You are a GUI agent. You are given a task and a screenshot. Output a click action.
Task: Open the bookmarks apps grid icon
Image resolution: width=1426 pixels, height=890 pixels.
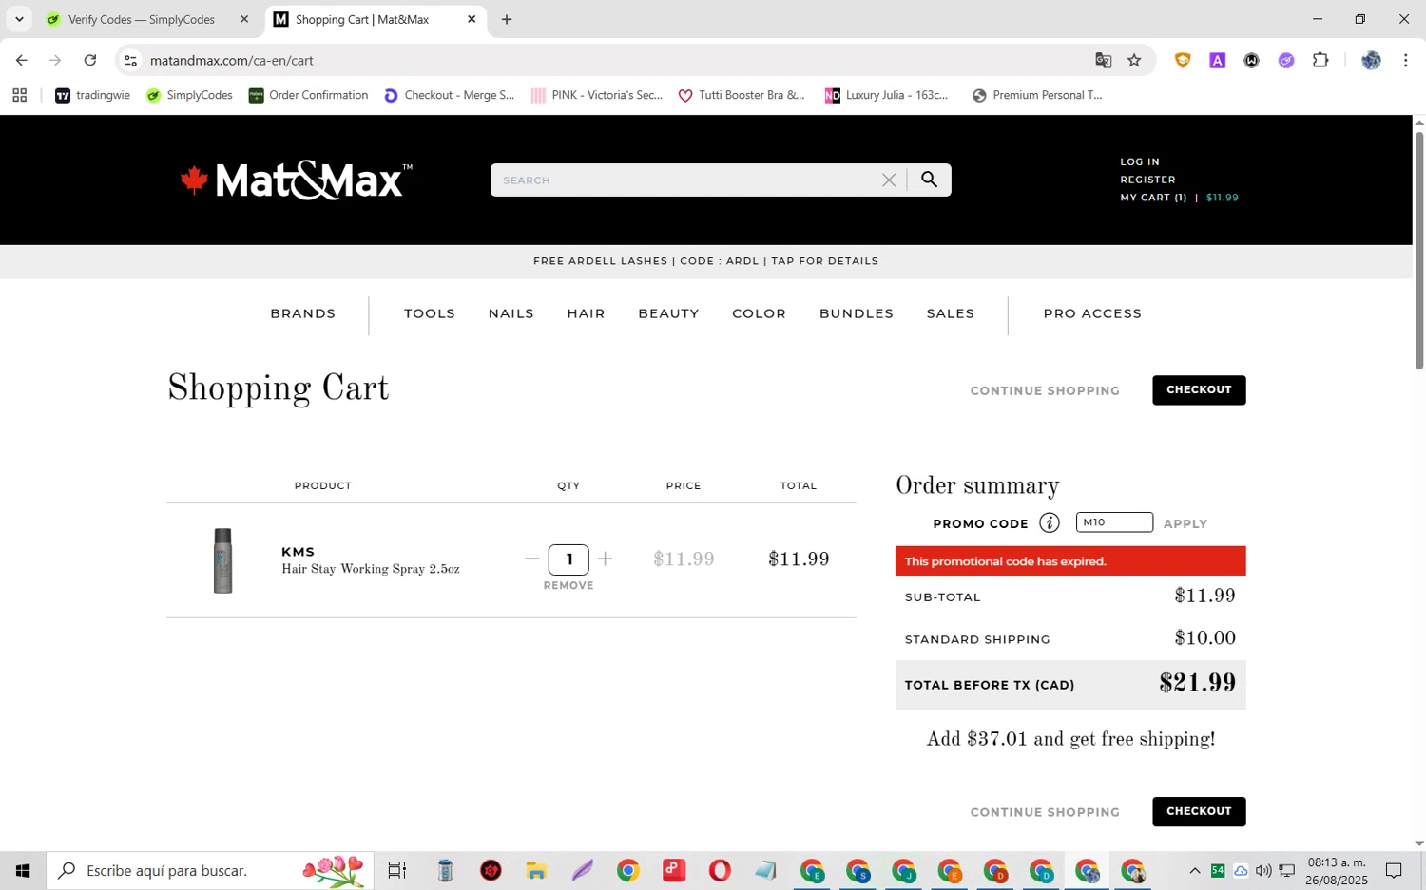[x=20, y=95]
